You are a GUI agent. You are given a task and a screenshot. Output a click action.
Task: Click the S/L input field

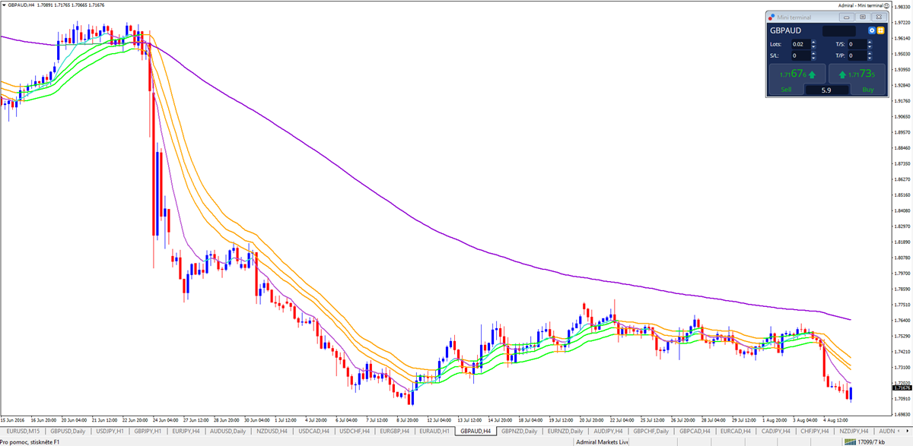tap(801, 55)
